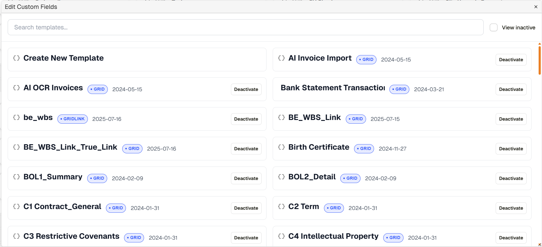Deactivate the AI Invoice Import template
Viewport: 542px width, 247px height.
(x=511, y=60)
